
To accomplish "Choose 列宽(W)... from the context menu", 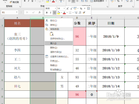I will coord(59,61).
